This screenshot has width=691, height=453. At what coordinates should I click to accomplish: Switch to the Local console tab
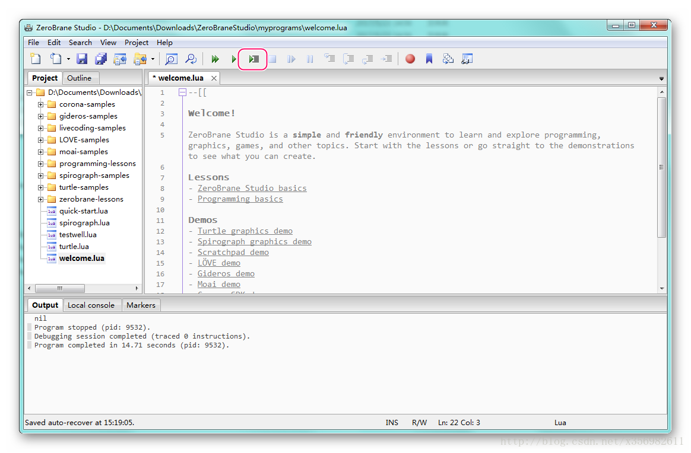[x=91, y=305]
